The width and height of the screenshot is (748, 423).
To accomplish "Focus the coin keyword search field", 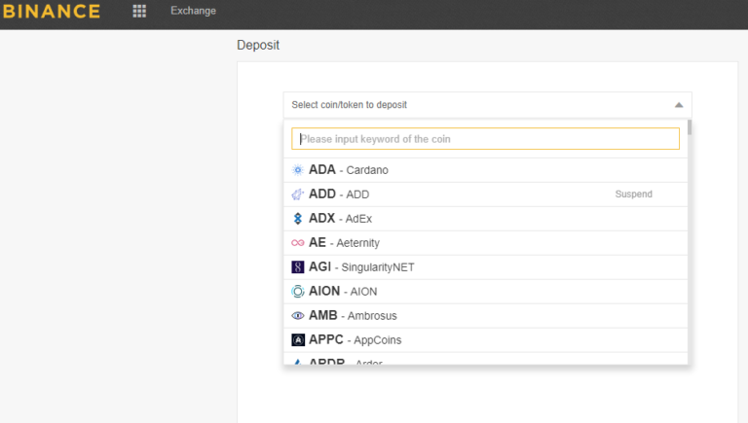I will (x=485, y=139).
